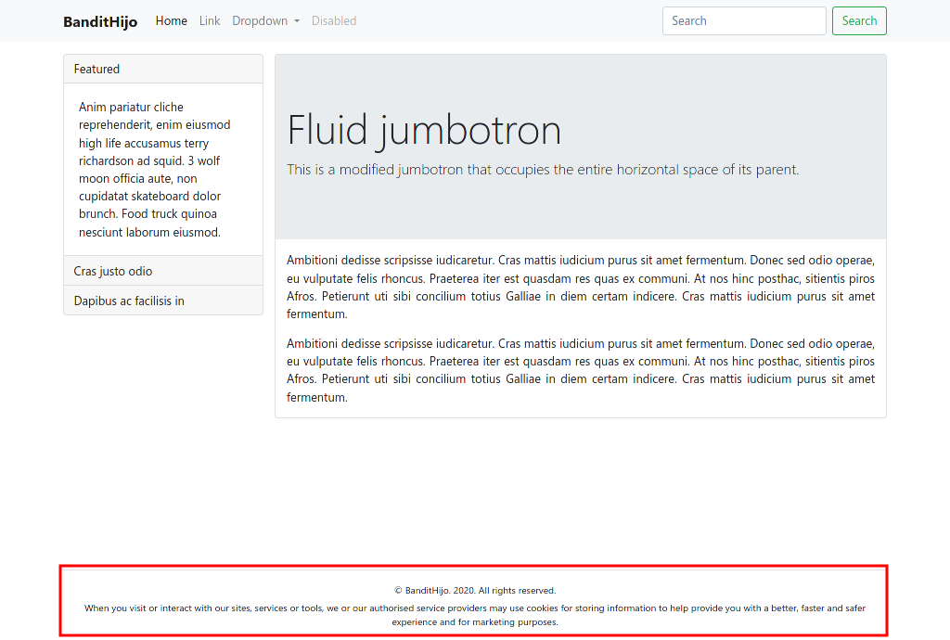Click the caret arrow beside Dropdown
The height and width of the screenshot is (640, 950).
coord(297,21)
